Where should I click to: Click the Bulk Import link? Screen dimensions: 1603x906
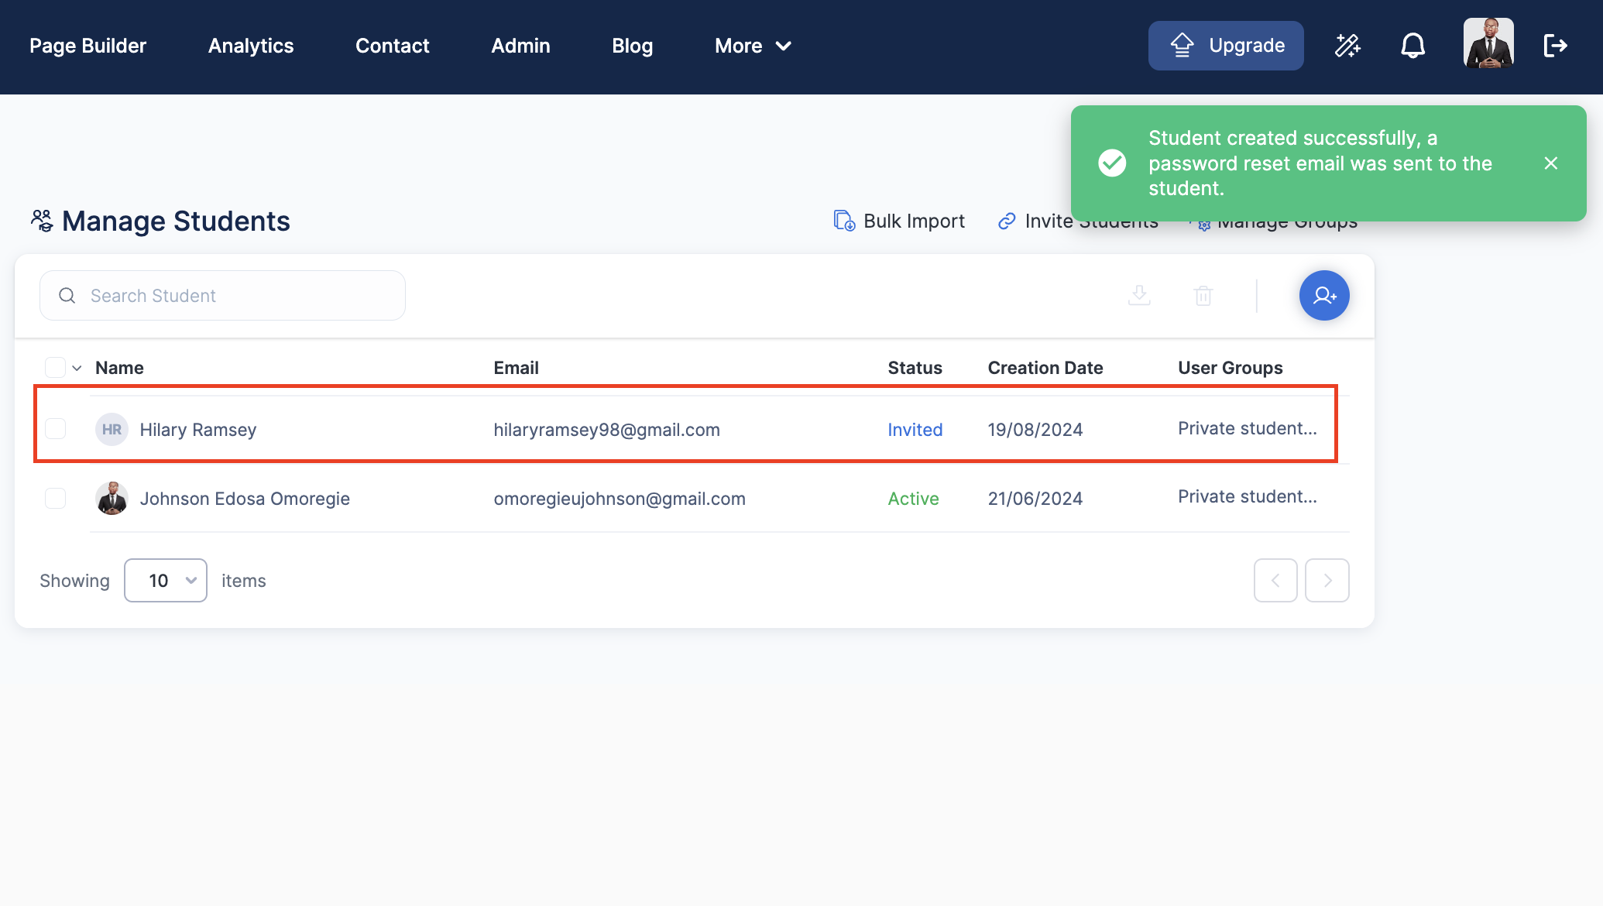[x=899, y=221]
